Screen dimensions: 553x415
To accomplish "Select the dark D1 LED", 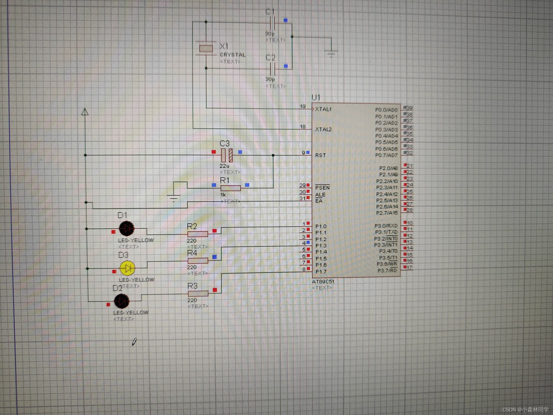I will pos(127,229).
